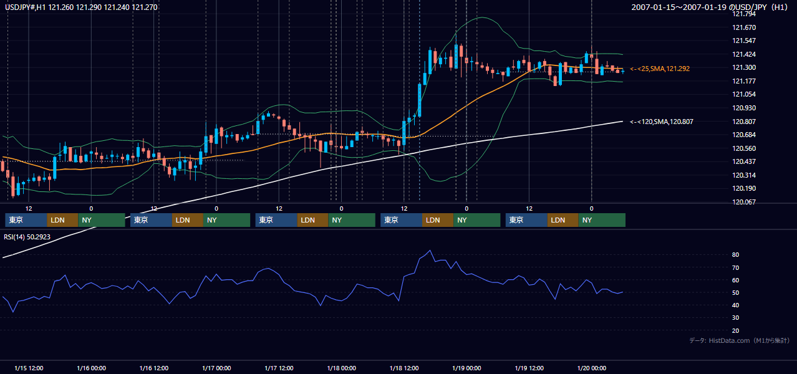Image resolution: width=797 pixels, height=374 pixels.
Task: Select the orange <-<25,SMA,121.292 label
Action: [x=660, y=69]
